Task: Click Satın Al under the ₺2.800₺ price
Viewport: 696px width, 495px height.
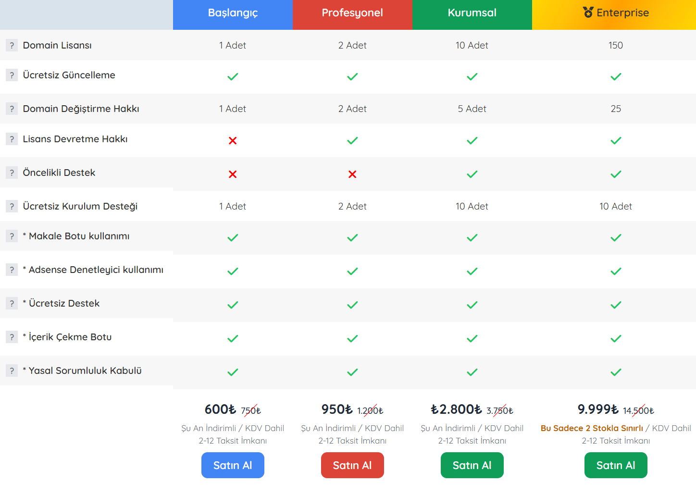Action: coord(472,465)
